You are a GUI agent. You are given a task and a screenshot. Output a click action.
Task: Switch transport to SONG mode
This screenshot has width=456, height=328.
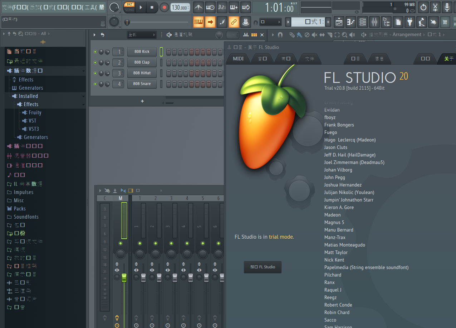pos(129,10)
